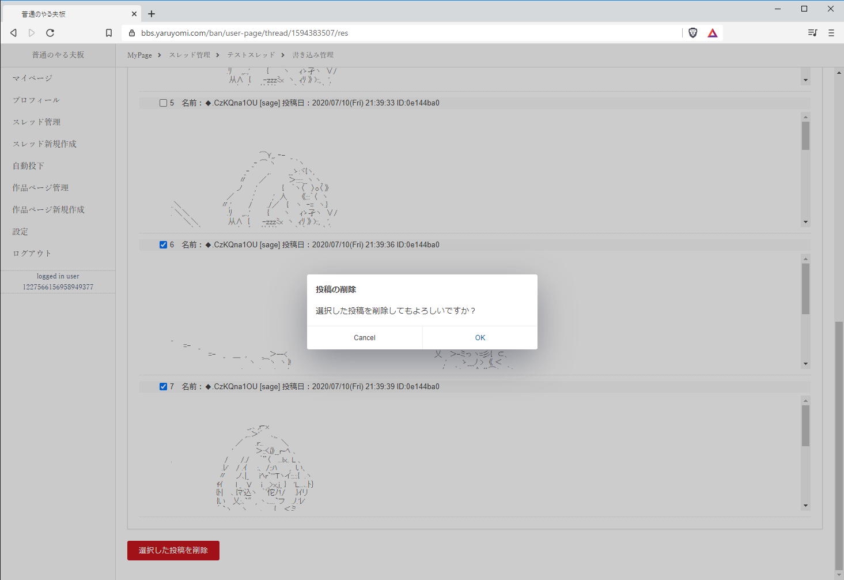
Task: Reload the current page
Action: tap(50, 33)
